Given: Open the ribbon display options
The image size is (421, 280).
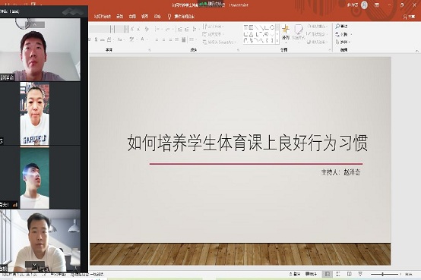Looking at the screenshot, I should (x=377, y=5).
